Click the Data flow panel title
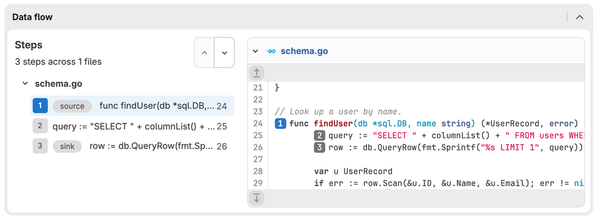 pos(32,17)
